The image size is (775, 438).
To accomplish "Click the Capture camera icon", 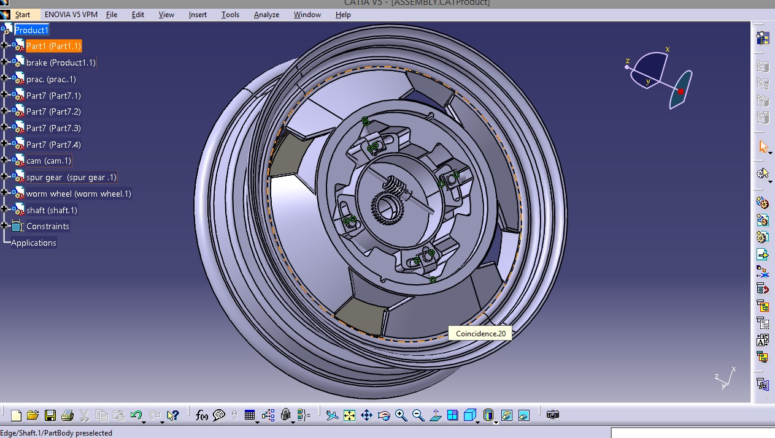I will (553, 415).
